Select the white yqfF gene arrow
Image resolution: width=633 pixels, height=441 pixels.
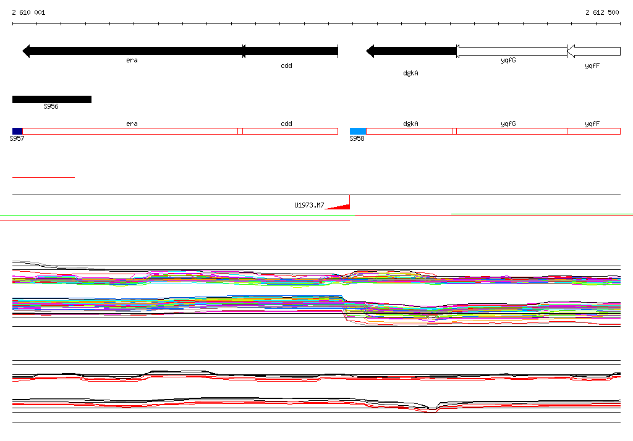(x=594, y=51)
